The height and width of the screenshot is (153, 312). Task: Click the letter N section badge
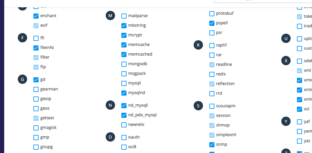click(110, 105)
